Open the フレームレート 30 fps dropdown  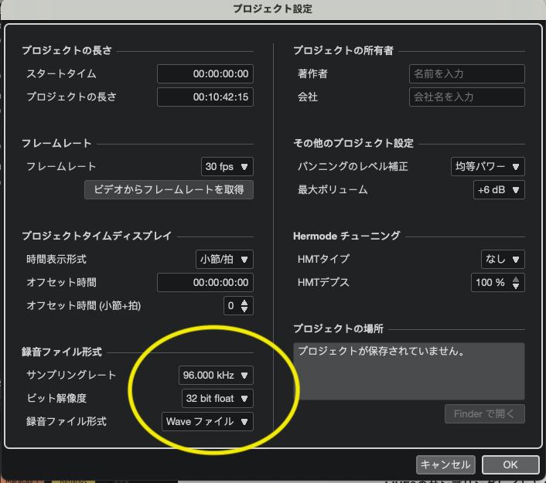(227, 166)
